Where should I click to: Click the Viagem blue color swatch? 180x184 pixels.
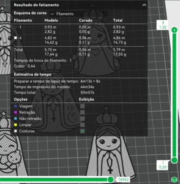15,106
